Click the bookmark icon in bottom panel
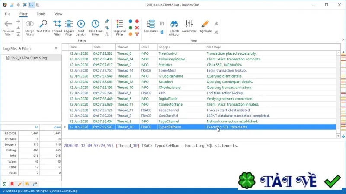Image resolution: width=346 pixels, height=194 pixels. (12, 184)
